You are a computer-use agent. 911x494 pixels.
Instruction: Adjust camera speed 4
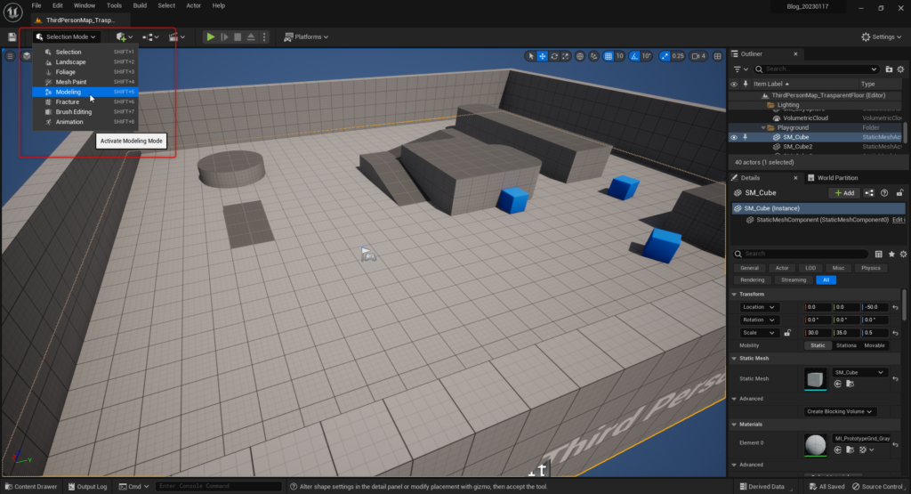tap(698, 56)
